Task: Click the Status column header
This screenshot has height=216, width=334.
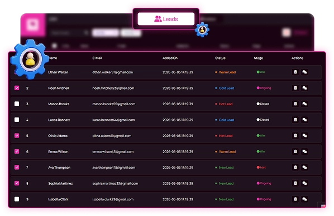Action: [x=220, y=58]
